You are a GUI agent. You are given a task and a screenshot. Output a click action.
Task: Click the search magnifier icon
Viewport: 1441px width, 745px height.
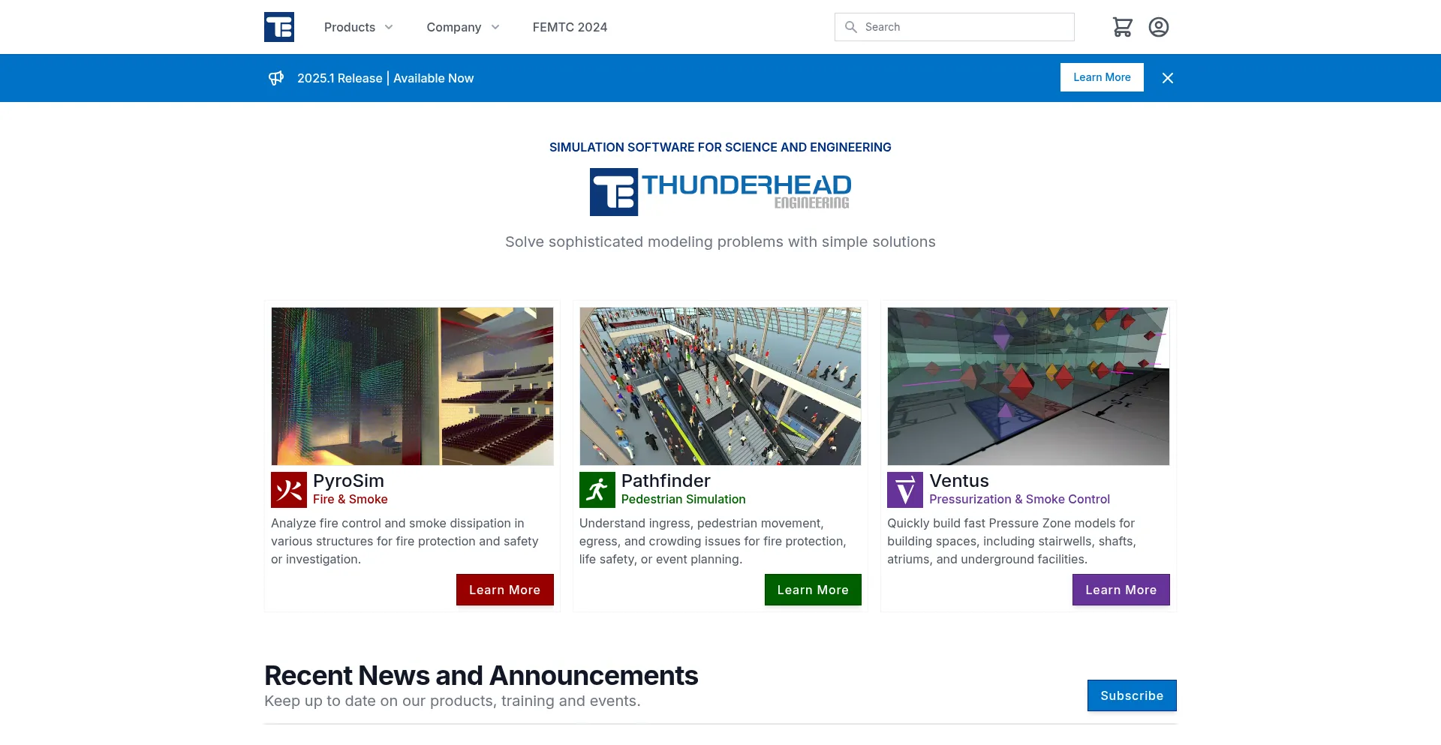850,27
